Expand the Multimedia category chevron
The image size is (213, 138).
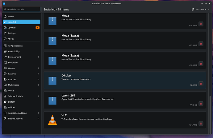pos(38,85)
